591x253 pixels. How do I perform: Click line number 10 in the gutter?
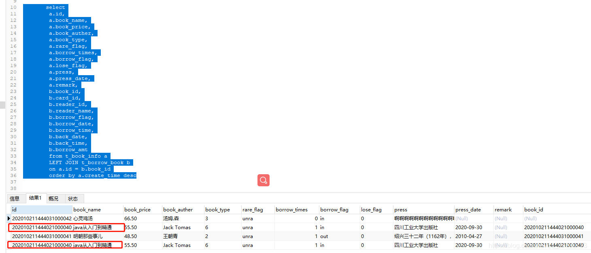point(13,7)
